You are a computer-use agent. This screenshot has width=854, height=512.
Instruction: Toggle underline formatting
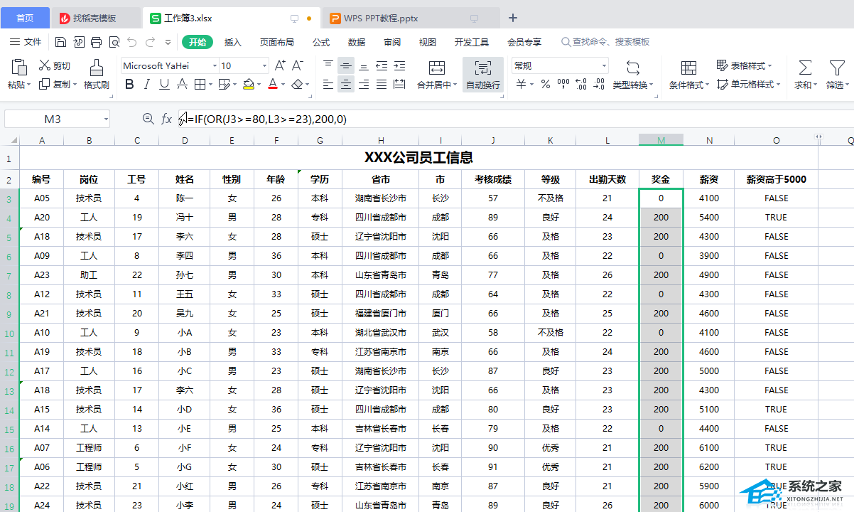(x=165, y=85)
